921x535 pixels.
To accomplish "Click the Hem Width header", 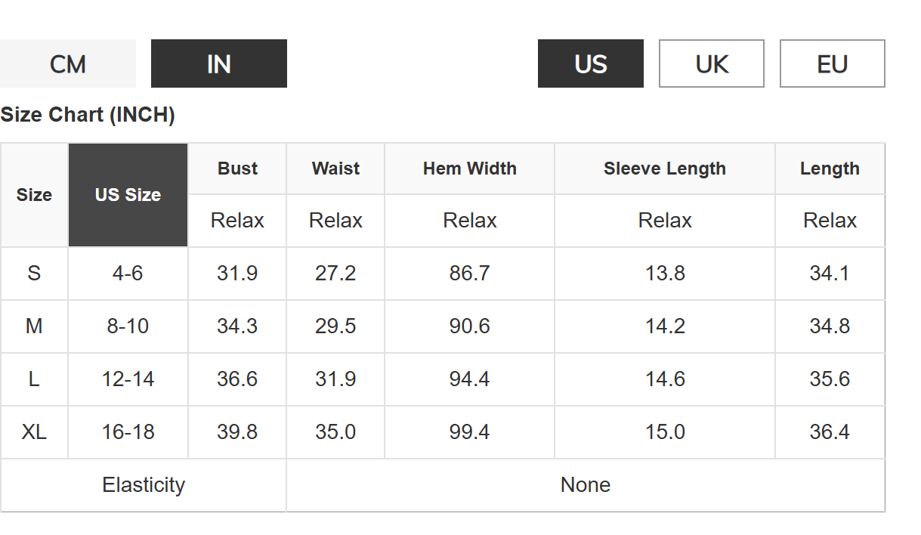I will click(469, 169).
